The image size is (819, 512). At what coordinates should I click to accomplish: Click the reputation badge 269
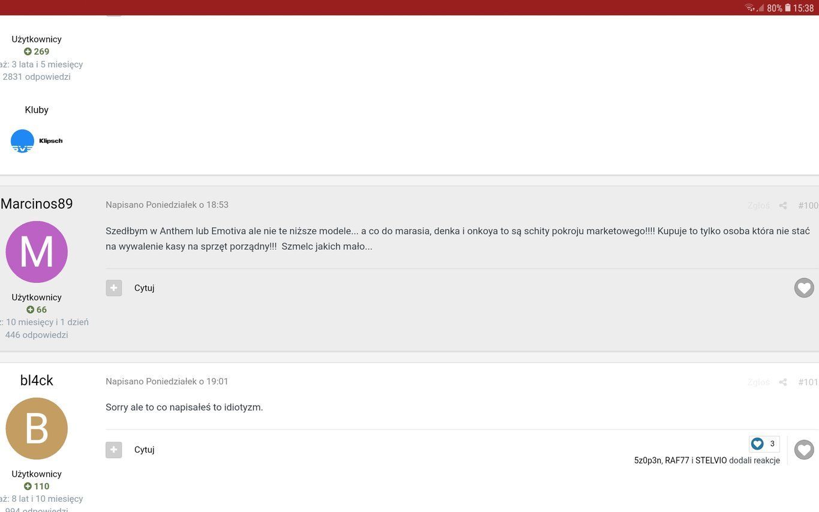(x=37, y=52)
